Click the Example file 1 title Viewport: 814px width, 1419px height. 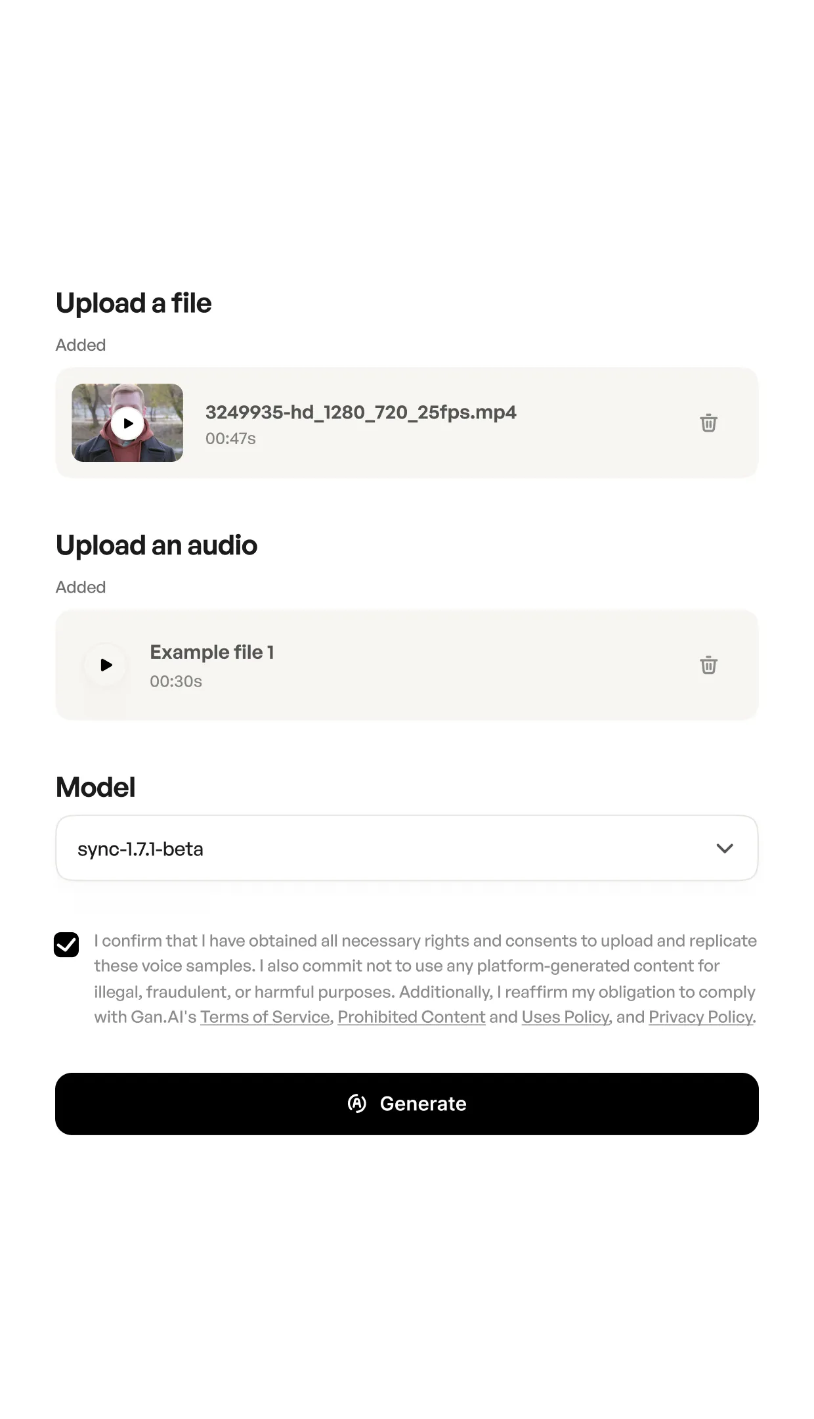[212, 652]
